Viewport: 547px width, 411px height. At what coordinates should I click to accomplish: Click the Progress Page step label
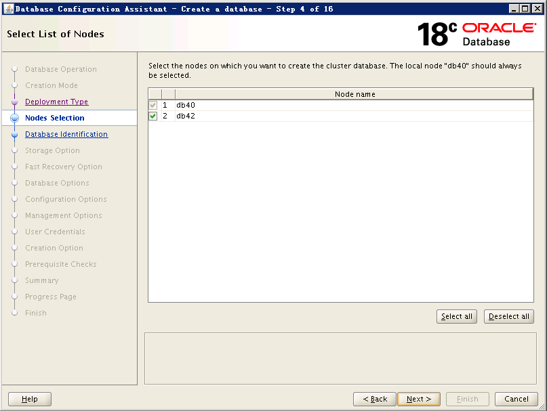[51, 297]
